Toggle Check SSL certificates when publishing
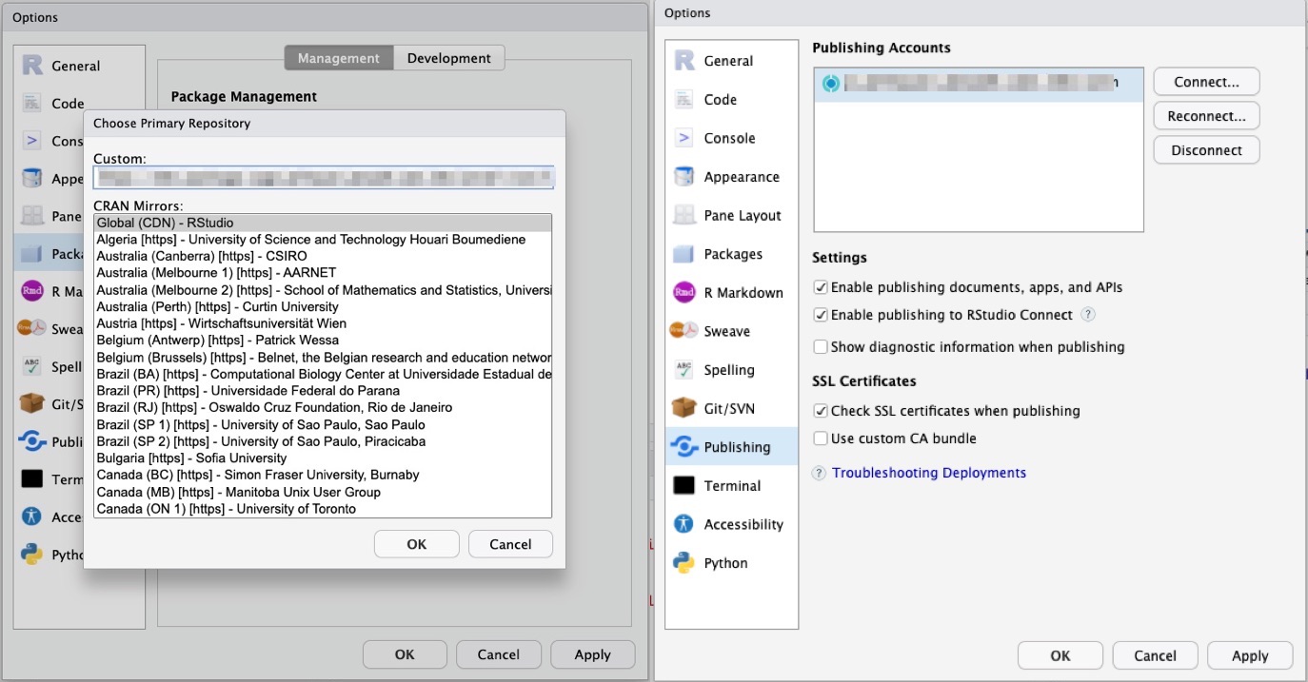 (821, 411)
